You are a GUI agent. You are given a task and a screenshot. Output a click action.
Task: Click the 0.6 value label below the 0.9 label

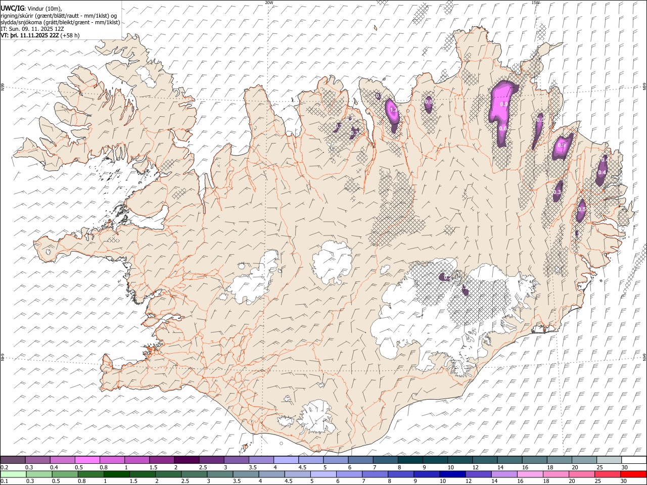click(503, 128)
